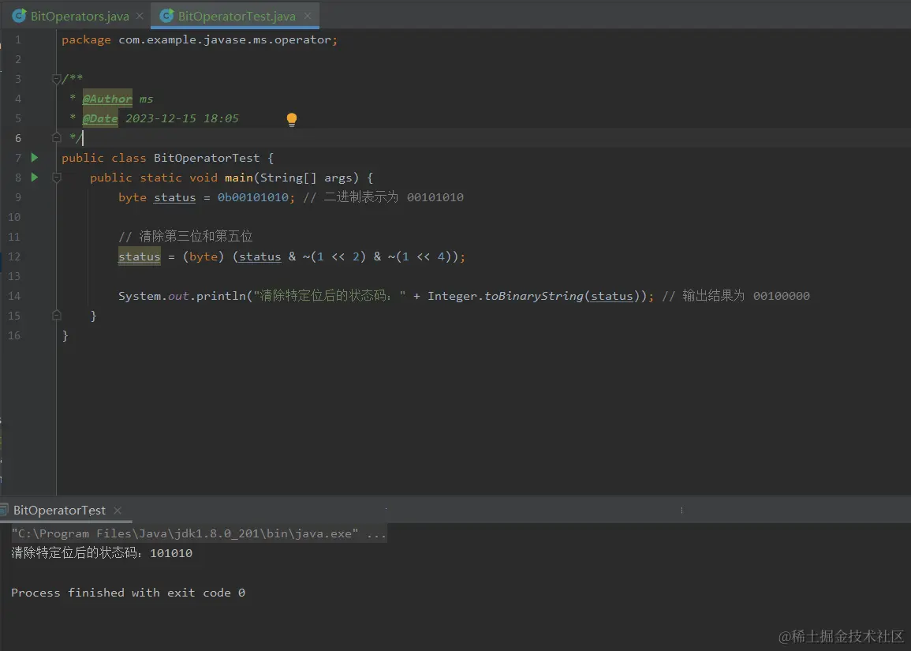Click the class name BitOperatorTest on line 7
The width and height of the screenshot is (911, 651).
coord(206,158)
